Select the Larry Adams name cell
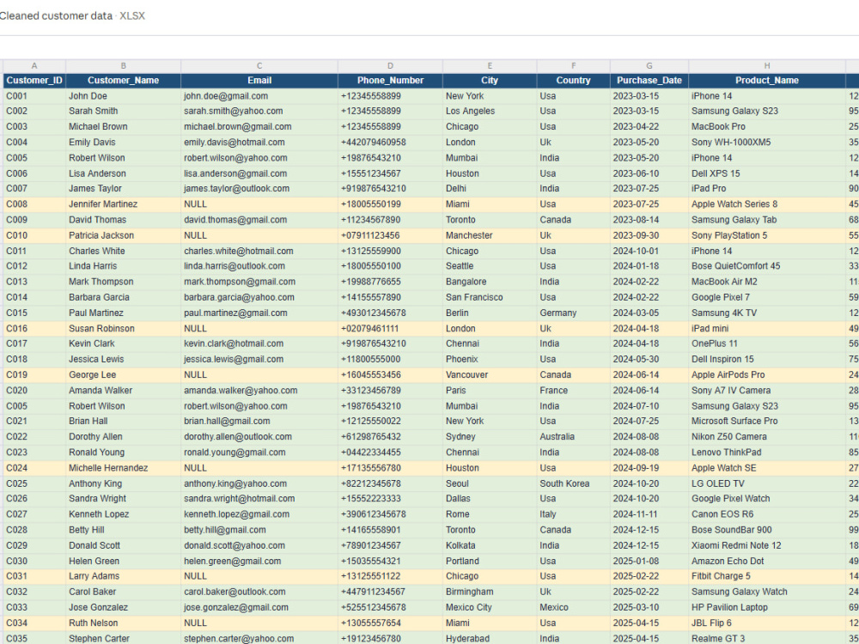859x644 pixels. pos(123,576)
